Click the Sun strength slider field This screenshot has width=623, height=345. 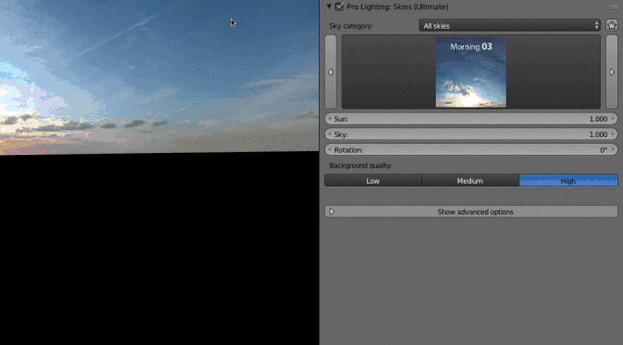471,119
